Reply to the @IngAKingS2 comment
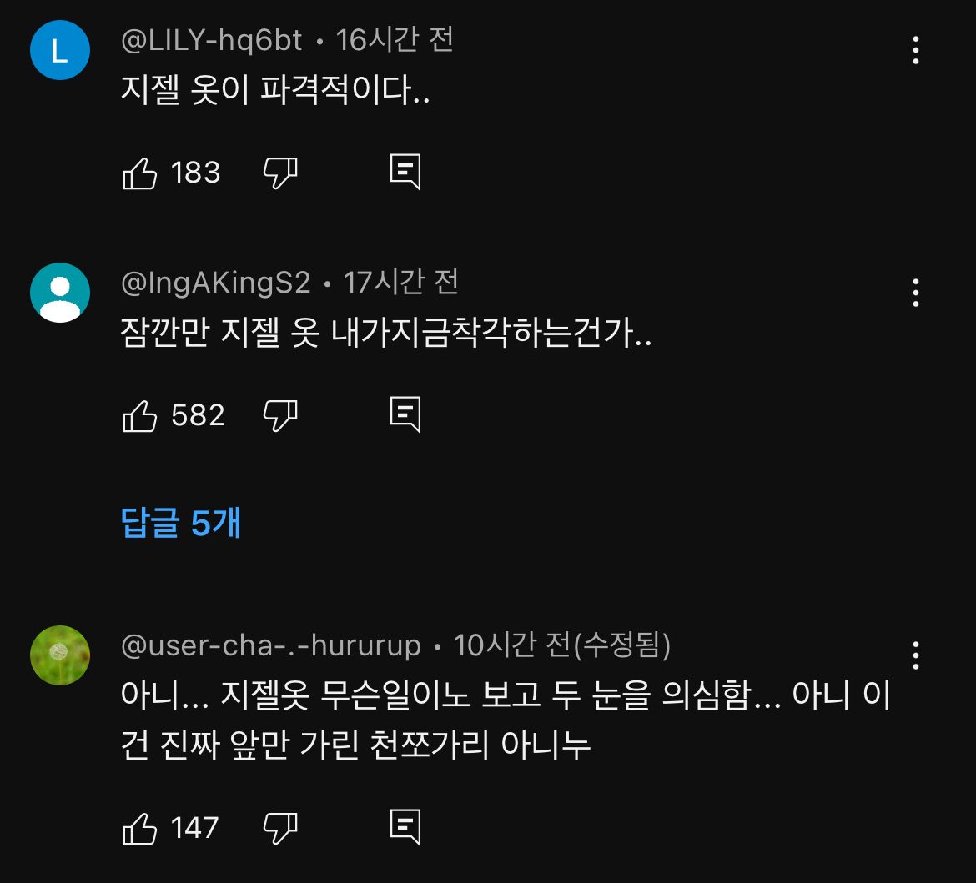The image size is (976, 883). tap(405, 414)
